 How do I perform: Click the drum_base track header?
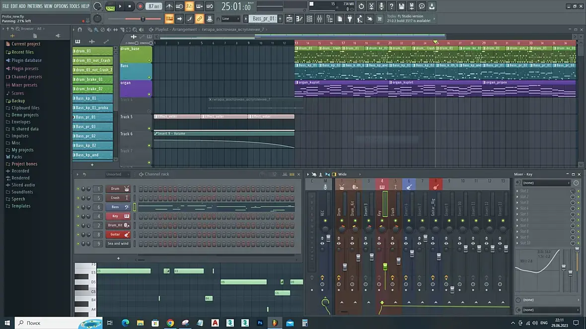pos(136,55)
